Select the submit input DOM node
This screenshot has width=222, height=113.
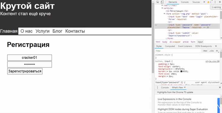point(183,34)
